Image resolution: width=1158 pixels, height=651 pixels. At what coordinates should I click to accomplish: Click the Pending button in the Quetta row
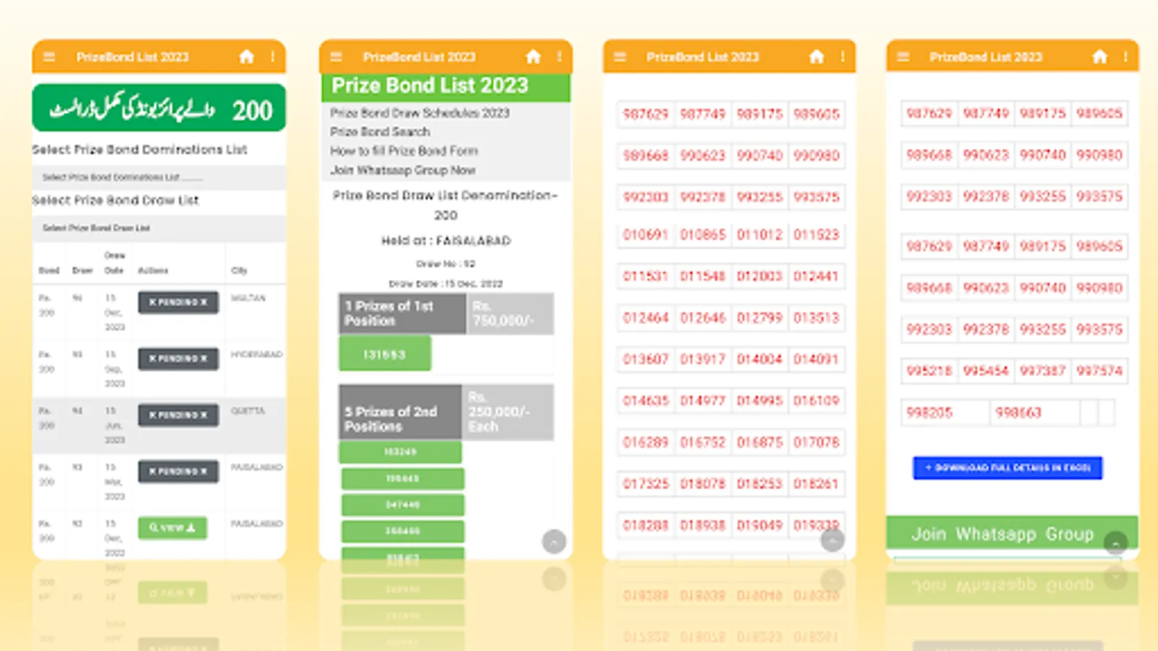[x=178, y=415]
